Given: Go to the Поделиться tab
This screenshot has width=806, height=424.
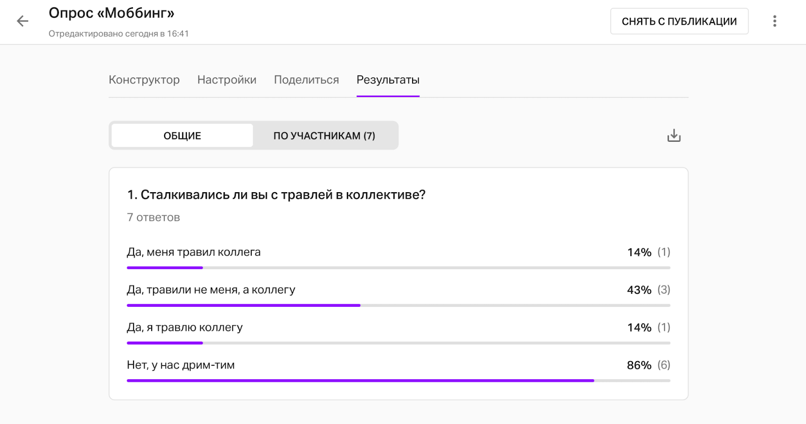Looking at the screenshot, I should pyautogui.click(x=306, y=80).
